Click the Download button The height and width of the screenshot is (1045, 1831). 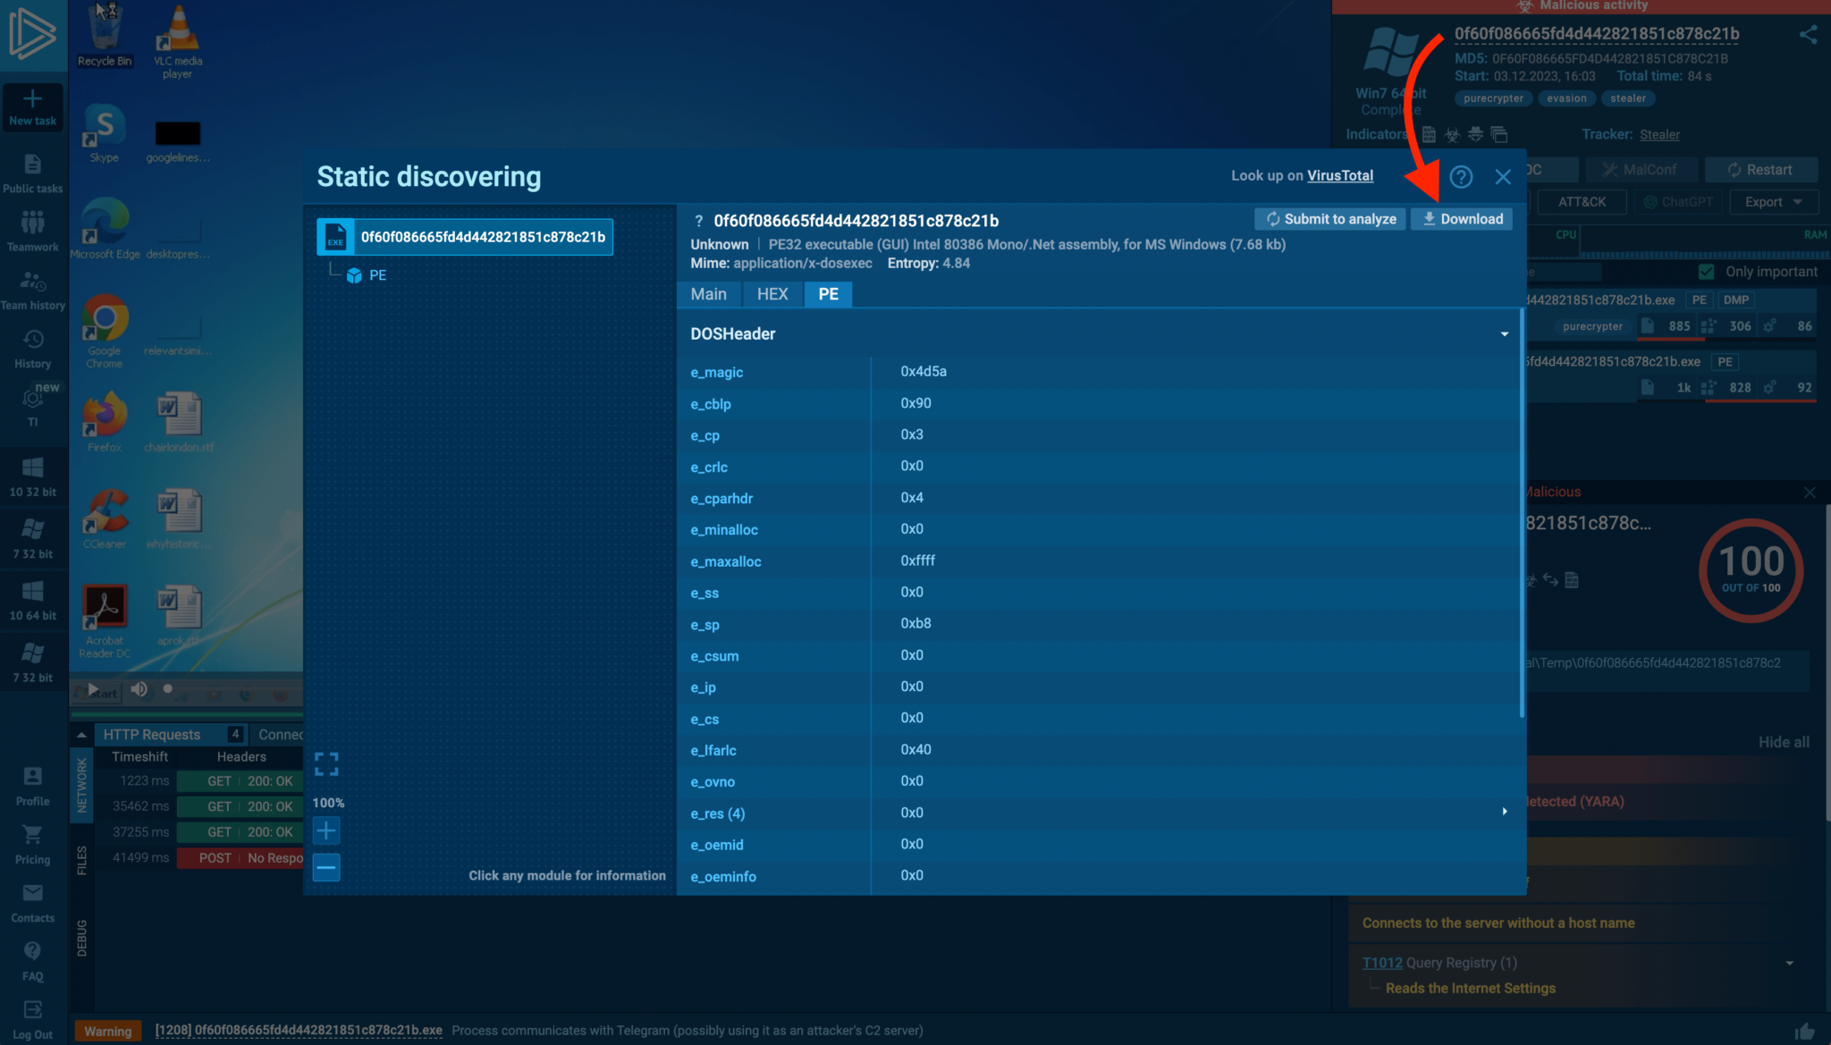[1462, 219]
